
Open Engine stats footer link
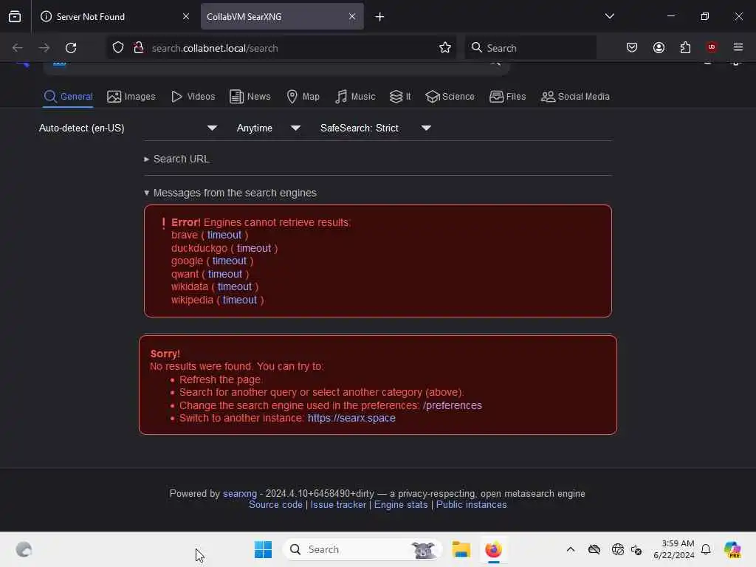pyautogui.click(x=401, y=505)
